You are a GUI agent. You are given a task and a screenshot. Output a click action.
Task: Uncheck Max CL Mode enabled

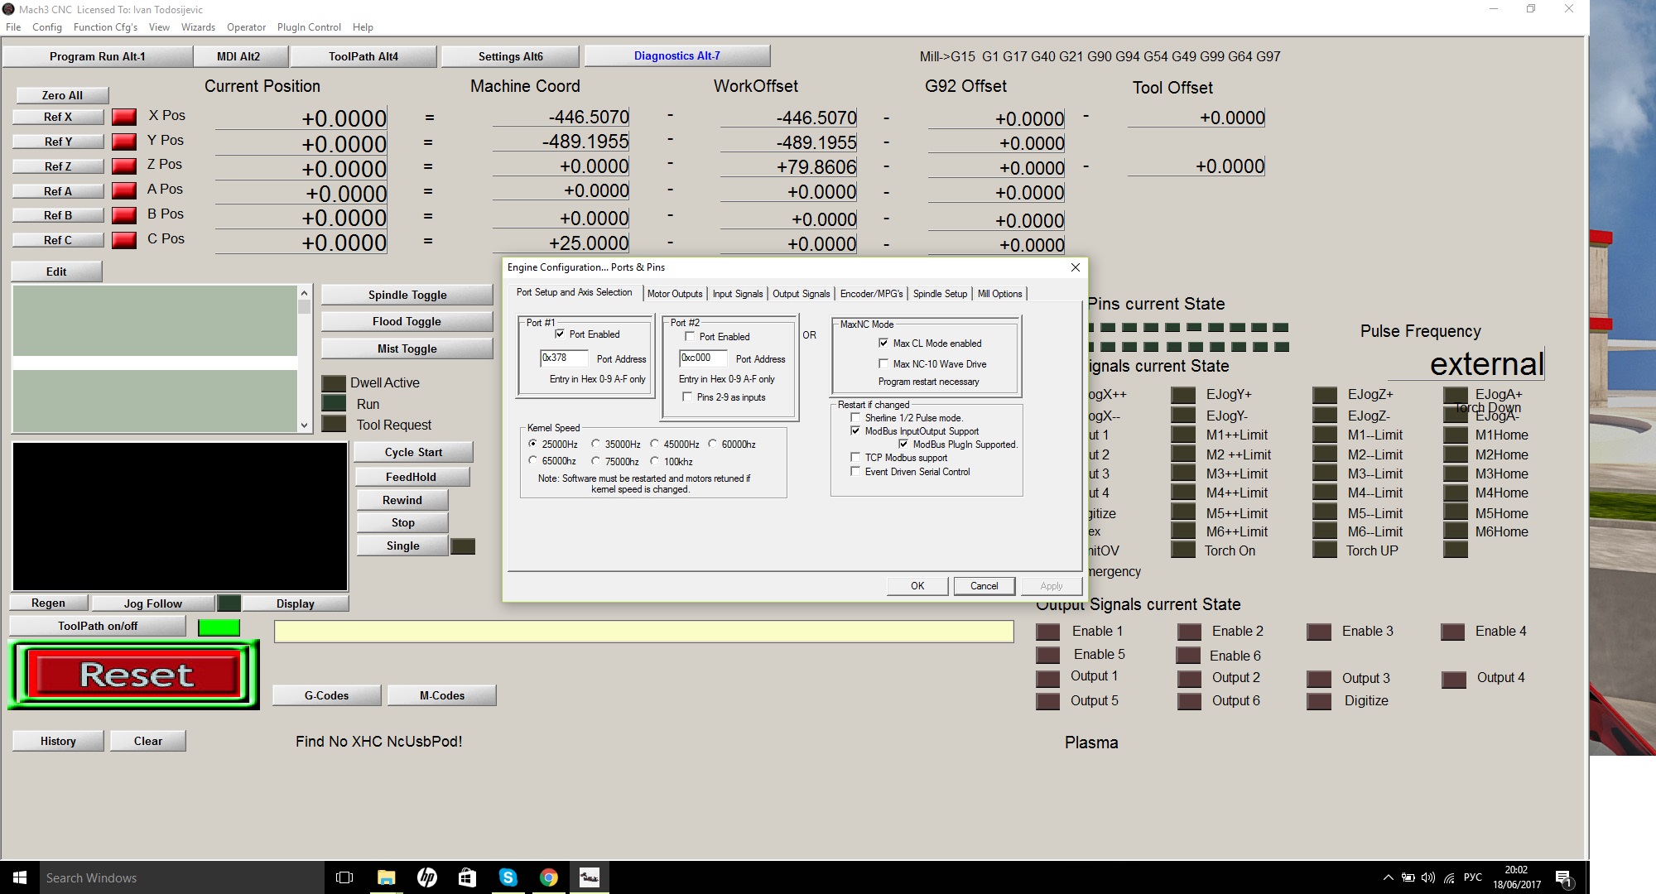pos(883,343)
